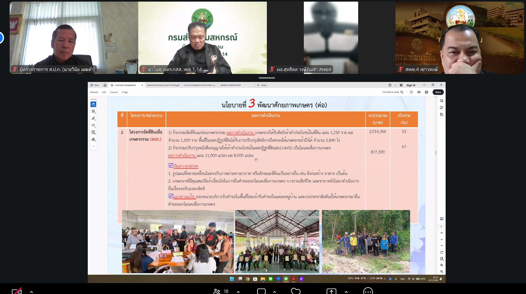Select the Add comment tool in Acrobat
Screen dimensions: 526x294
pyautogui.click(x=93, y=111)
